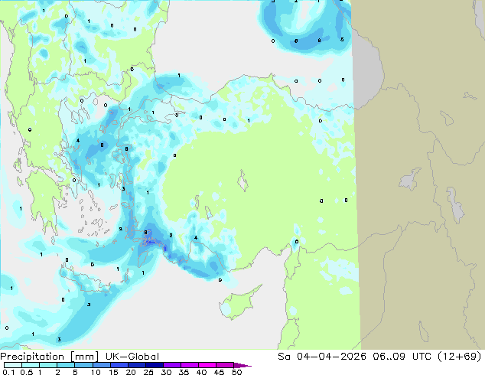The image size is (485, 375).
Task: Click the 30–35 mm purple legend box
Action: (x=171, y=365)
